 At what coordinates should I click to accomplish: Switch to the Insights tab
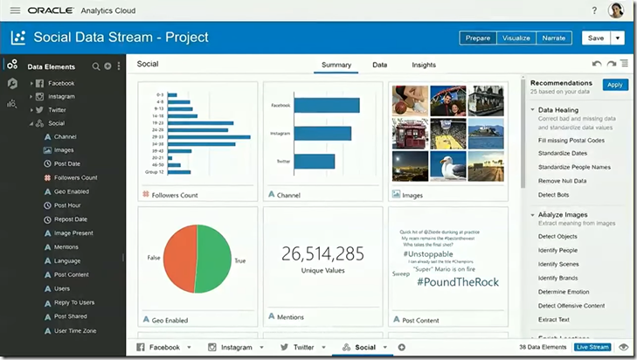424,65
